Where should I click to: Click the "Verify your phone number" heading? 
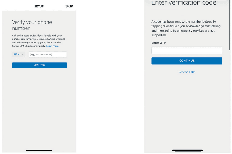coord(32,25)
